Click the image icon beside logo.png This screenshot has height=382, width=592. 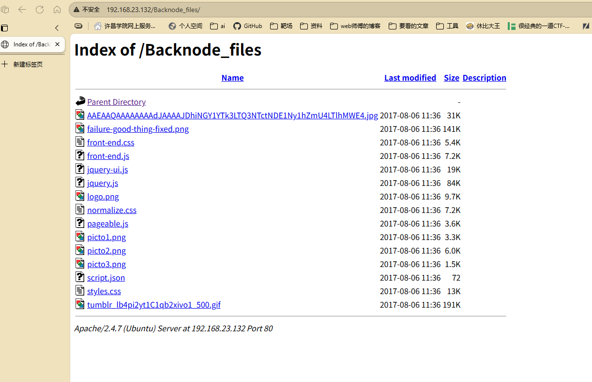[80, 196]
